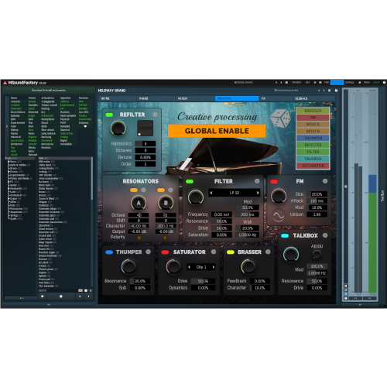Open BRASSER module settings gear
This screenshot has width=387, height=387.
(x=268, y=252)
